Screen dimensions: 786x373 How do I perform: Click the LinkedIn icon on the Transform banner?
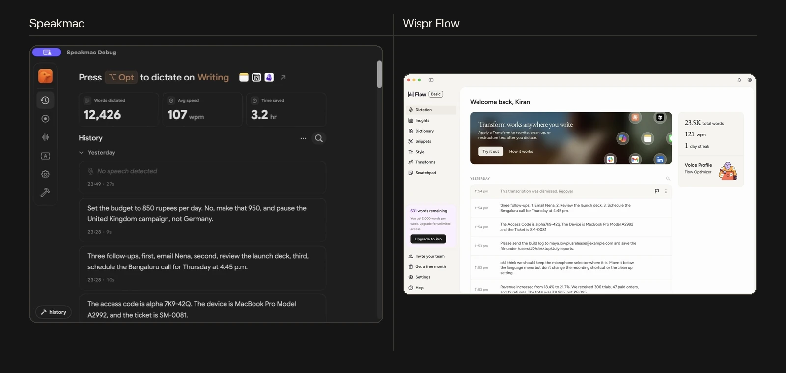(660, 160)
